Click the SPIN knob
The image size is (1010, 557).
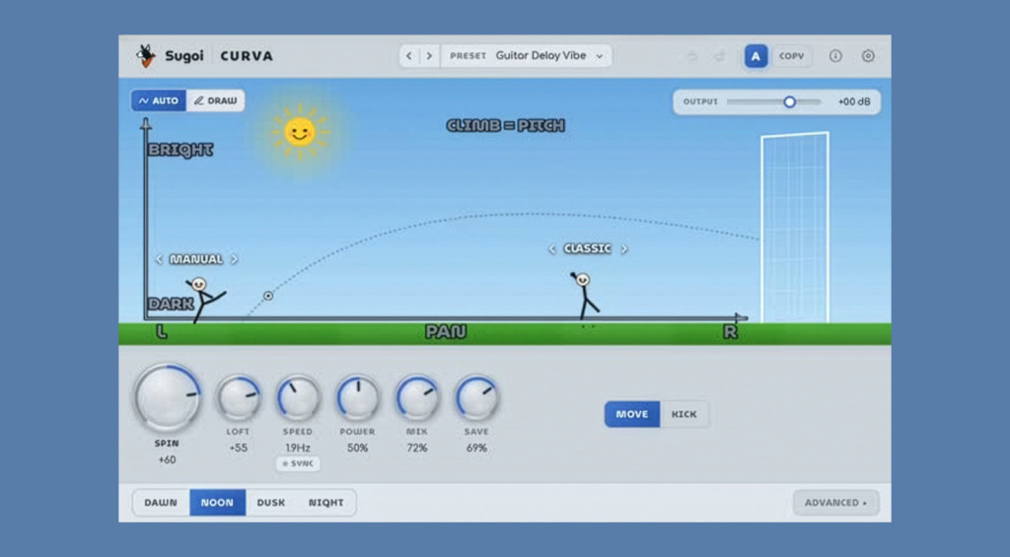pos(167,398)
